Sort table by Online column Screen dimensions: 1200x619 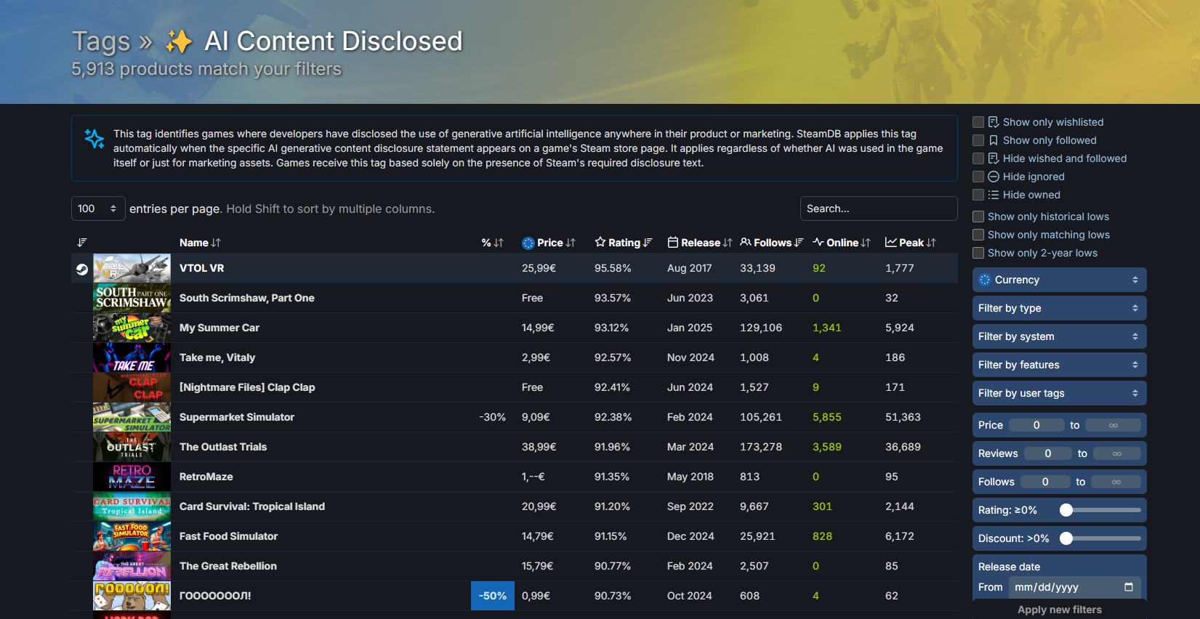point(842,243)
